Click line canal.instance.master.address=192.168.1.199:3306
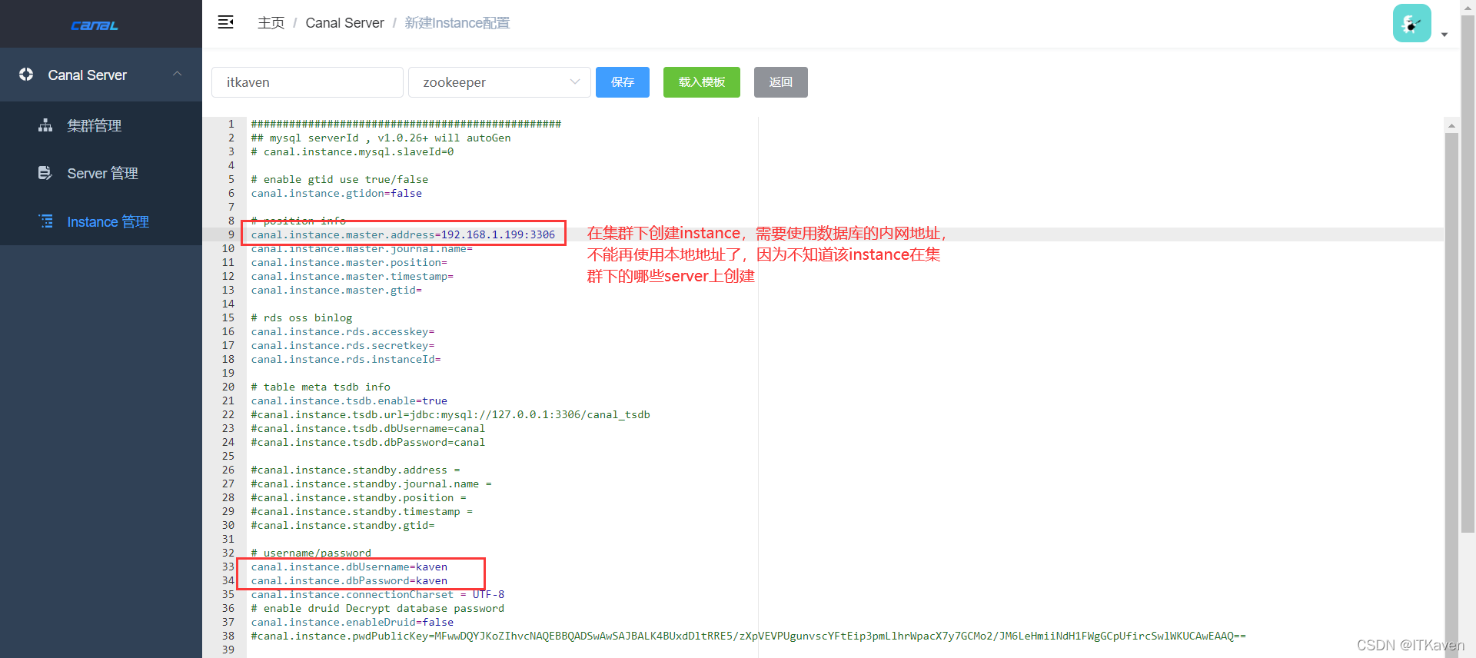Viewport: 1476px width, 658px height. pos(403,234)
